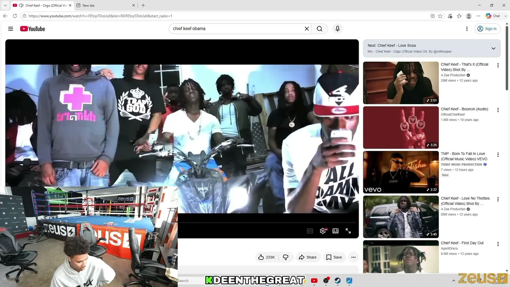Screen dimensions: 510x287
Task: Visit TISHU MUSIC PRODUCTION channel
Action: tap(462, 164)
